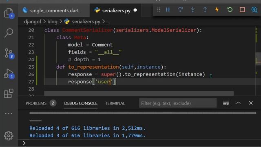
Task: Click the editor horizontal scrollbar
Action: (139, 94)
